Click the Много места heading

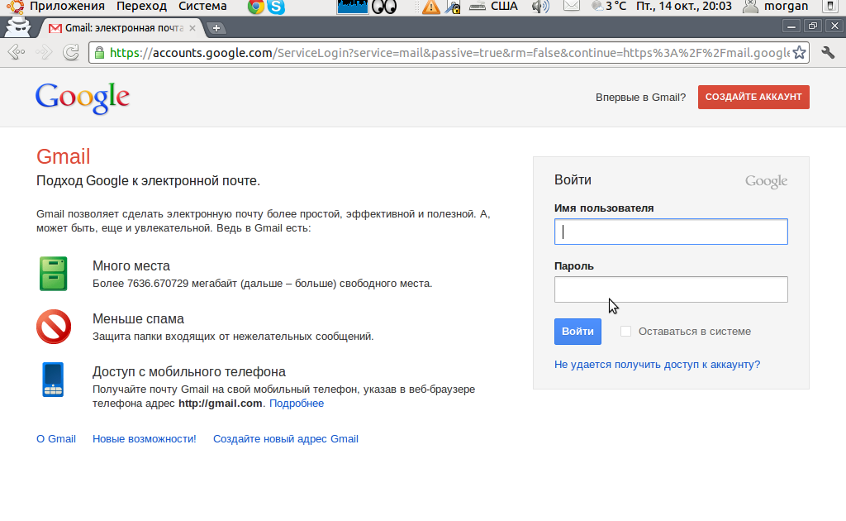[131, 265]
